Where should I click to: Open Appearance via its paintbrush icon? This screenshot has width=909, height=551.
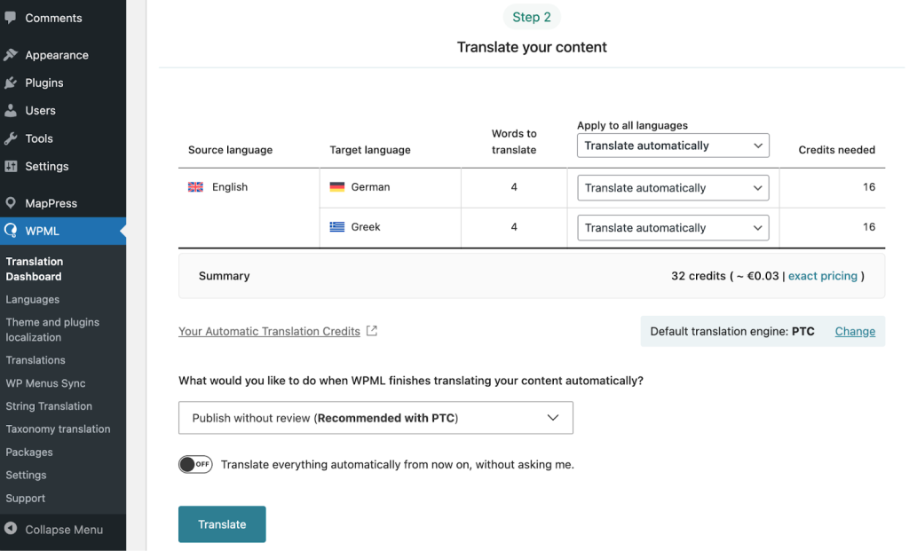(x=11, y=54)
